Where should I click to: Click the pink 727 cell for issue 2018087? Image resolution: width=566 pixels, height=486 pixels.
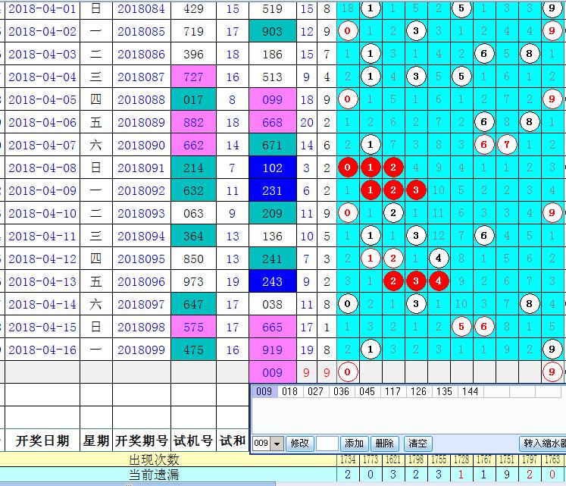[x=193, y=77]
